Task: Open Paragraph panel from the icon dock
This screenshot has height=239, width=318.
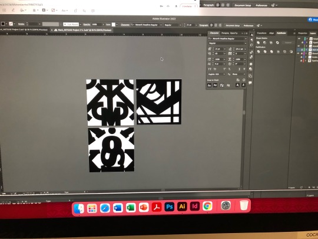Action: click(251, 40)
